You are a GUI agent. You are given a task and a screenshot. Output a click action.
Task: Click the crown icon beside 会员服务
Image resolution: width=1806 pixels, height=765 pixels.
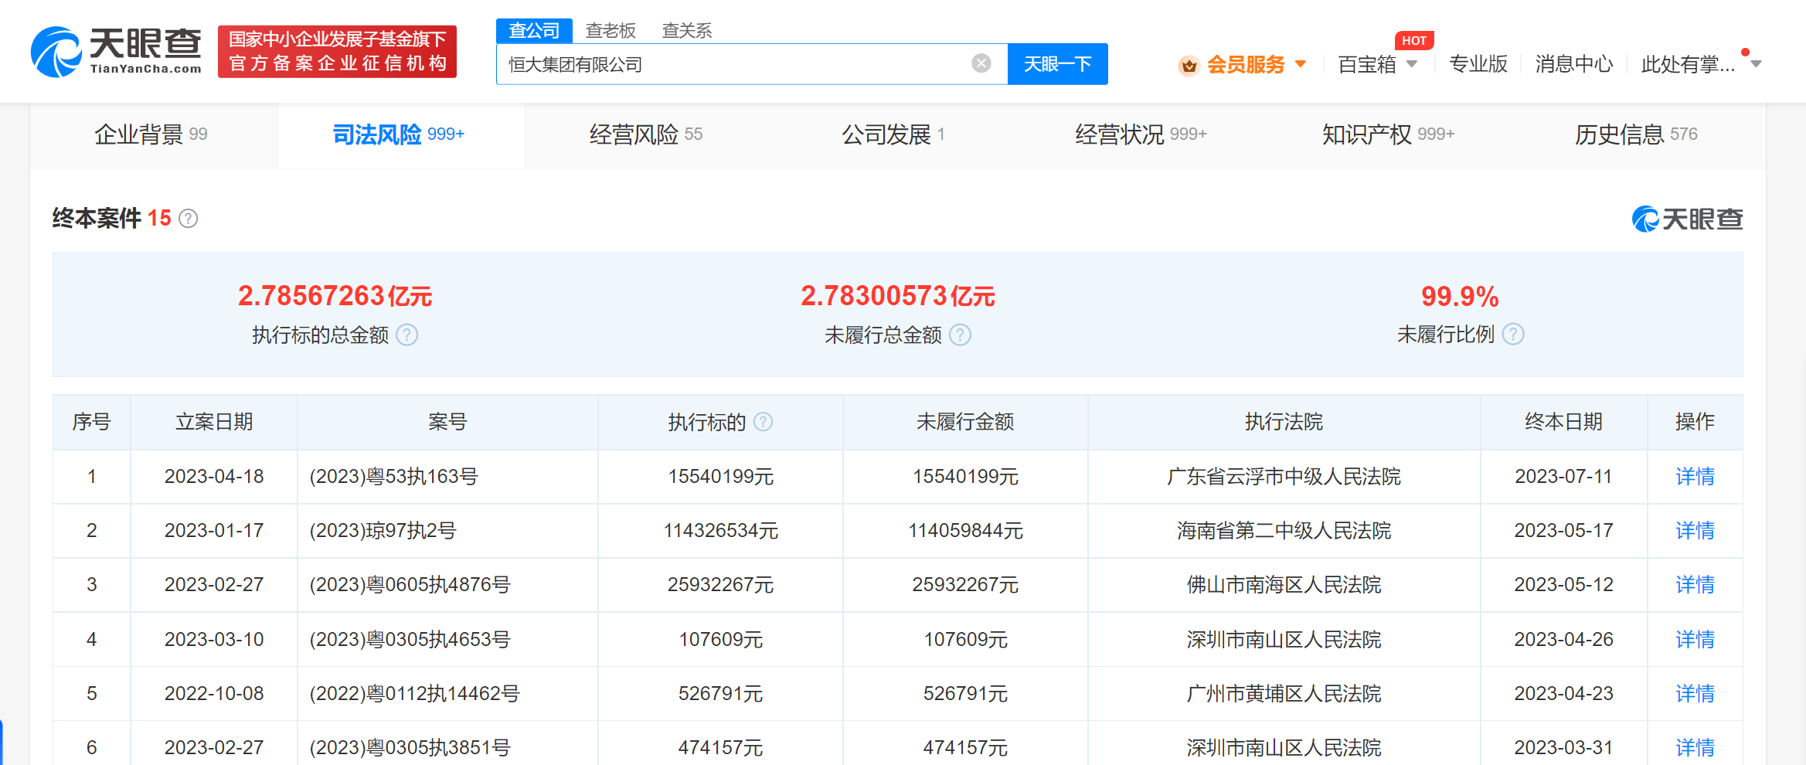1189,65
